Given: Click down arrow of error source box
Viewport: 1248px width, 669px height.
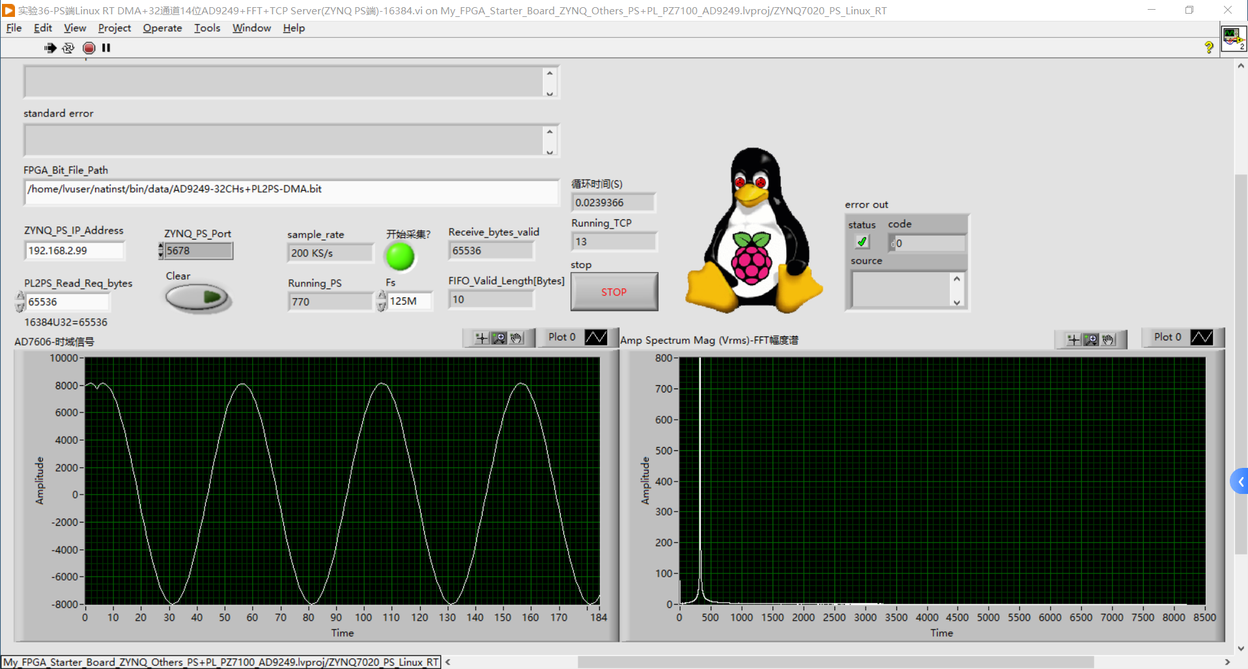Looking at the screenshot, I should tap(957, 301).
